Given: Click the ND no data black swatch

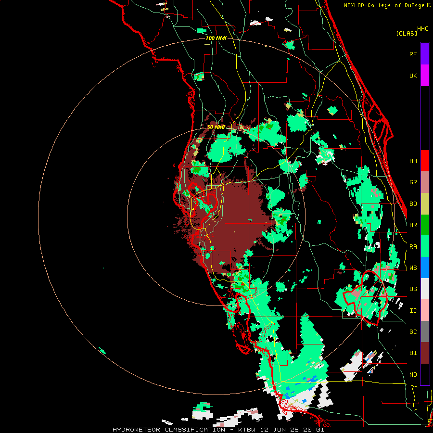Looking at the screenshot, I should [425, 374].
